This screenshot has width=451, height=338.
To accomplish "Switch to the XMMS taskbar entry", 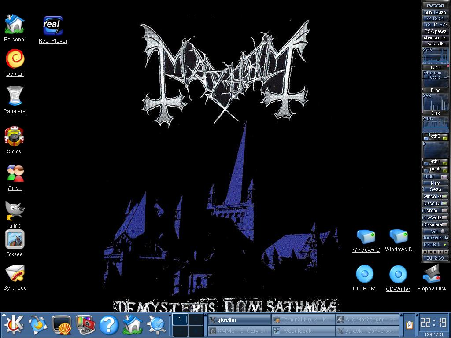I will pyautogui.click(x=239, y=331).
